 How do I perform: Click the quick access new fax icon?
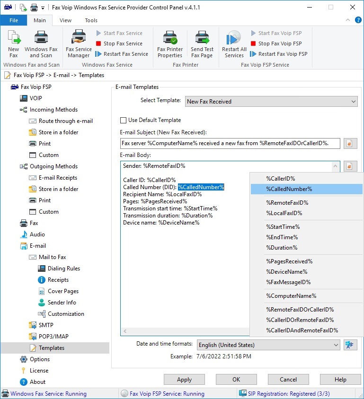click(x=23, y=8)
